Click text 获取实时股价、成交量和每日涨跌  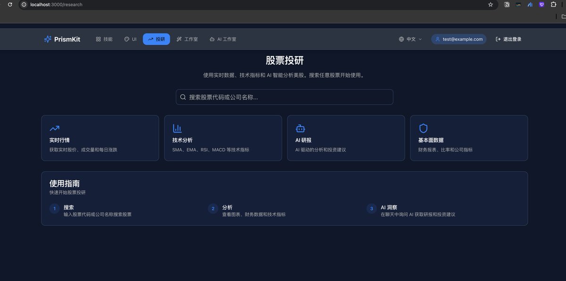(x=83, y=150)
